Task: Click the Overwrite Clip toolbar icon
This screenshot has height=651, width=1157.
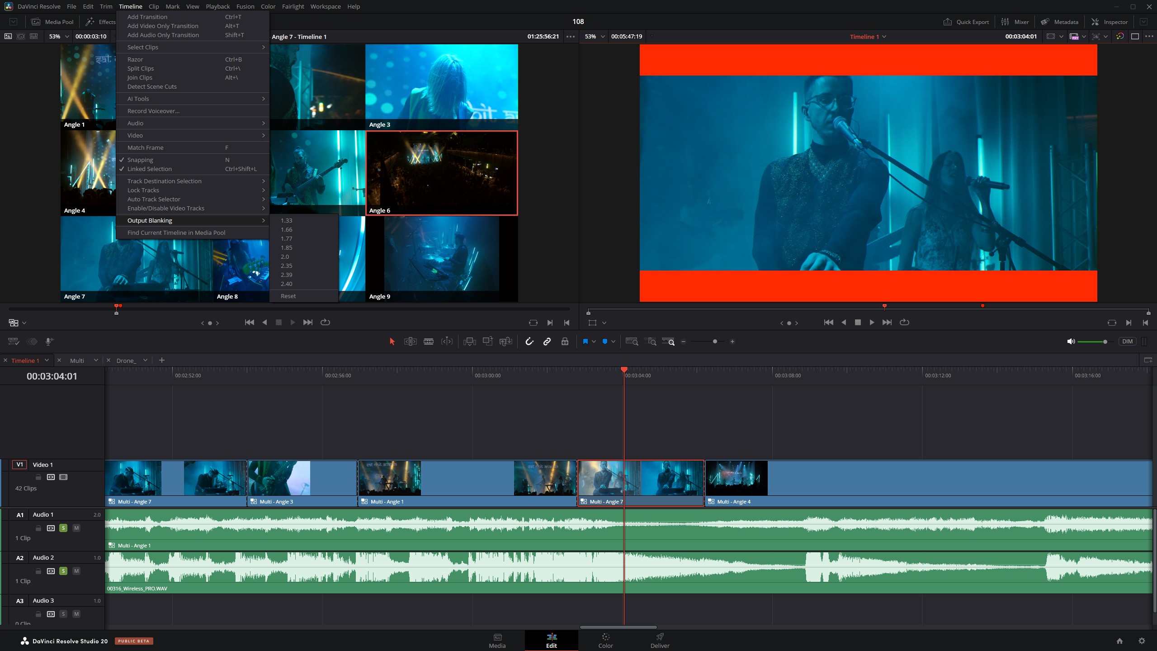Action: 487,342
